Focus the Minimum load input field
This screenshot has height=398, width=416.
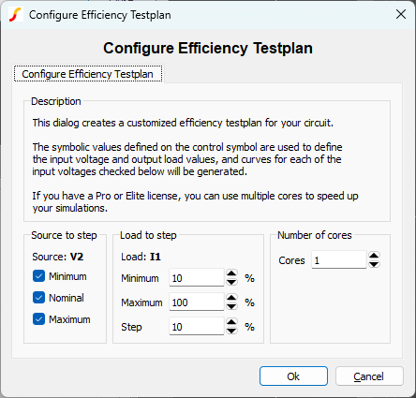197,278
